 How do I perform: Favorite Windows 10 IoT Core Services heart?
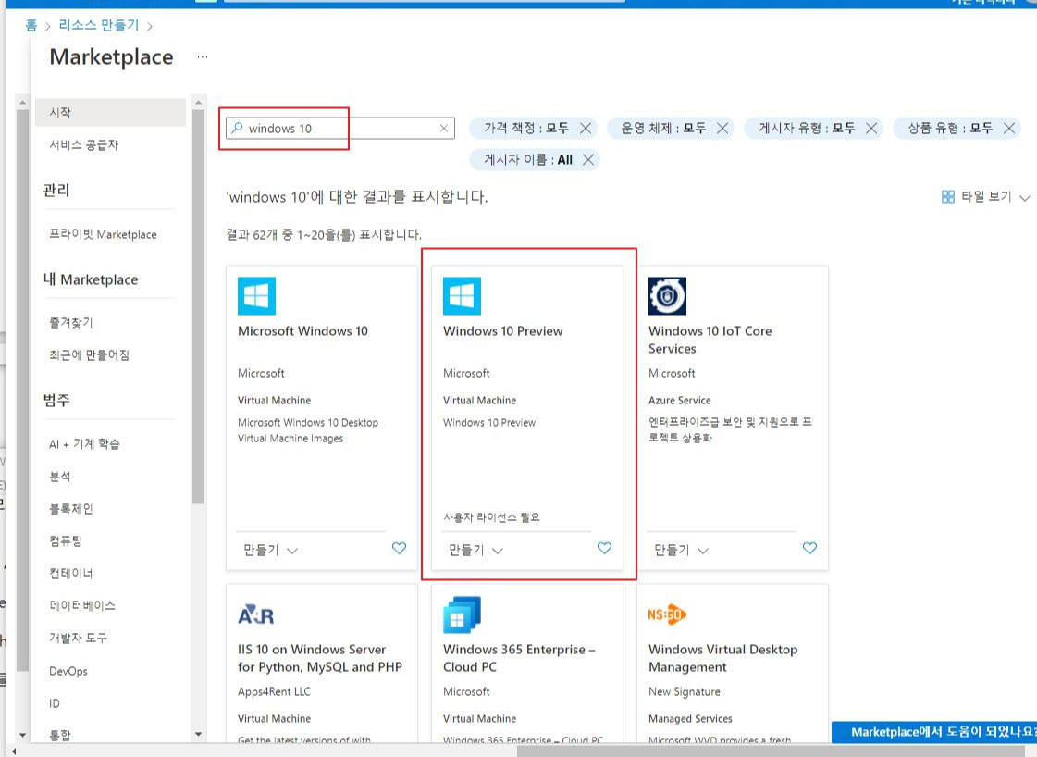point(809,548)
